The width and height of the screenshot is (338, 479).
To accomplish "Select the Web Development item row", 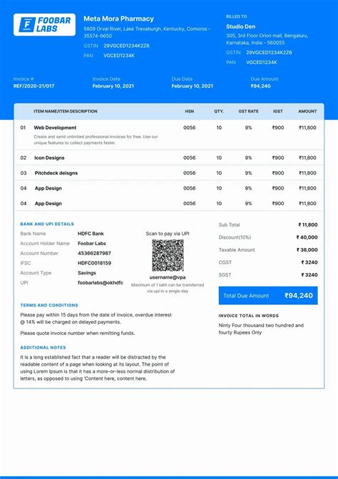I will [169, 135].
